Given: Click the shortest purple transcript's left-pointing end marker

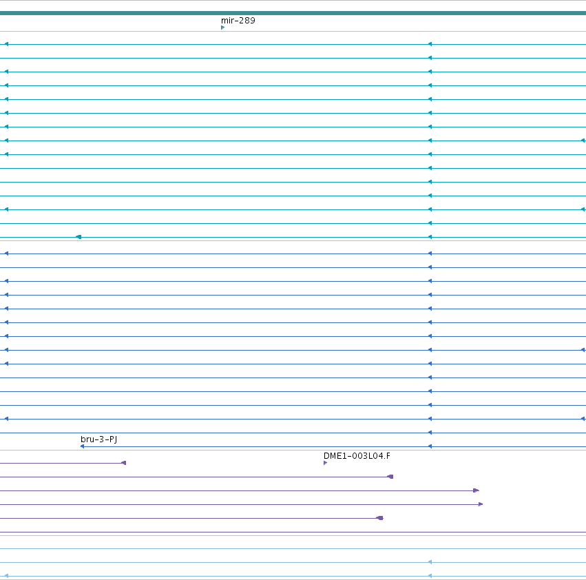Looking at the screenshot, I should [x=124, y=463].
